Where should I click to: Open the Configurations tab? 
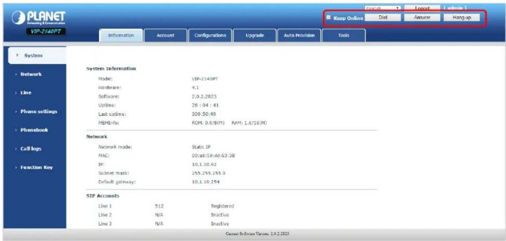210,35
